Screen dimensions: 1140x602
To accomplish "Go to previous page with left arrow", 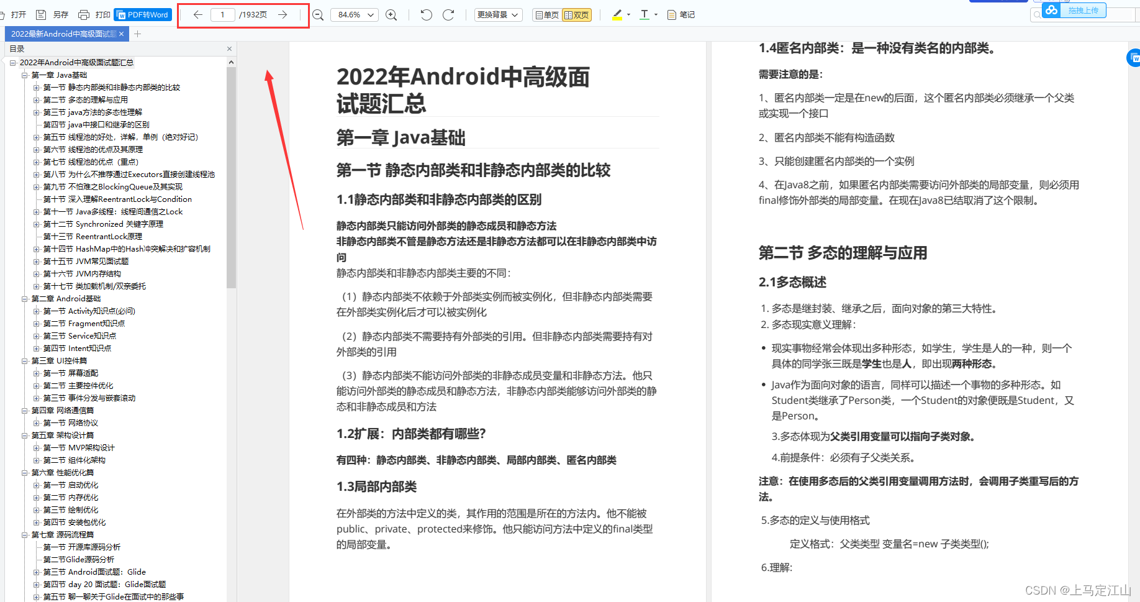I will (197, 14).
